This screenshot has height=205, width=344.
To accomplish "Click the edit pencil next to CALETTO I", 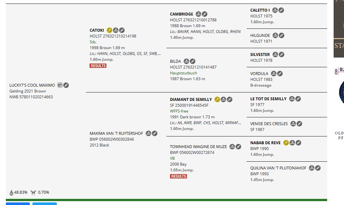I will click(281, 10).
